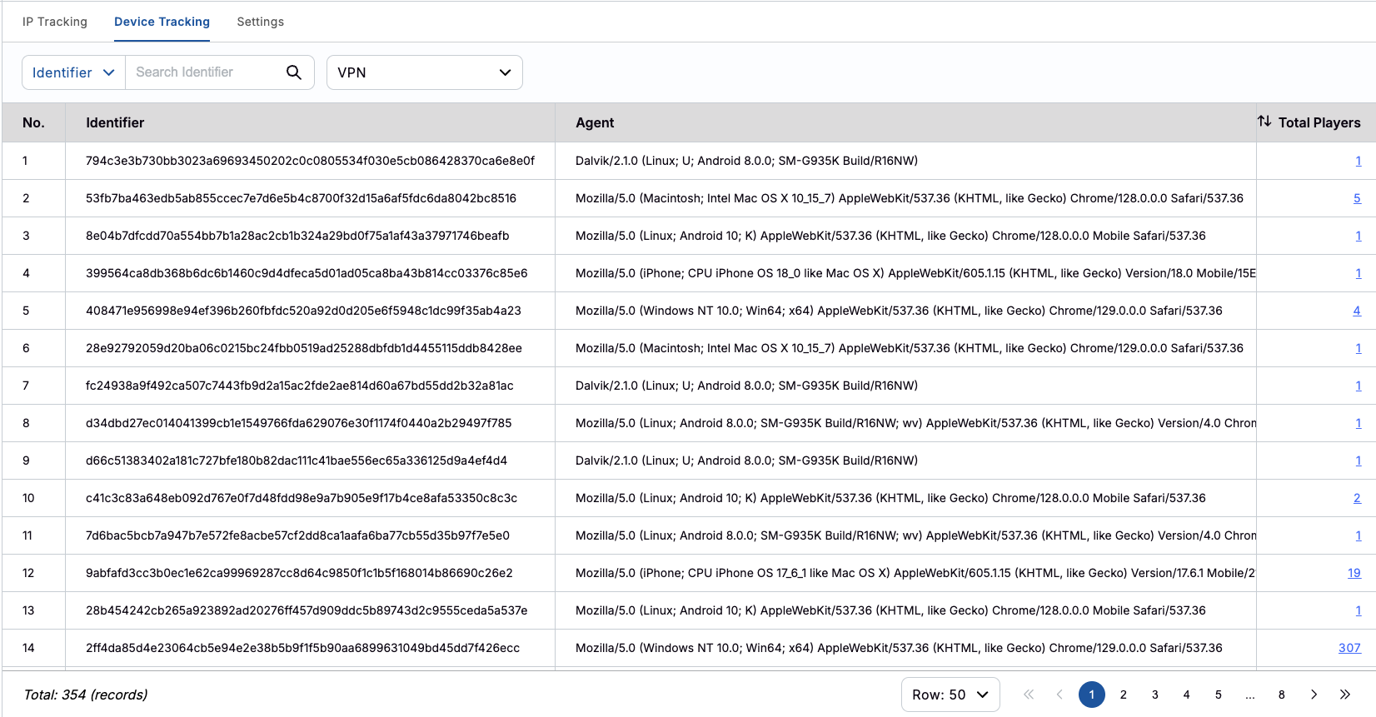This screenshot has height=717, width=1376.
Task: Open the Settings tab
Action: pos(260,22)
